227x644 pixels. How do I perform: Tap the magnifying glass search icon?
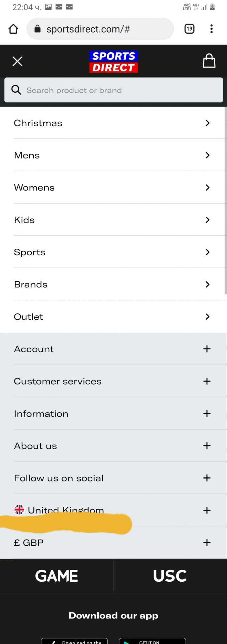point(16,90)
